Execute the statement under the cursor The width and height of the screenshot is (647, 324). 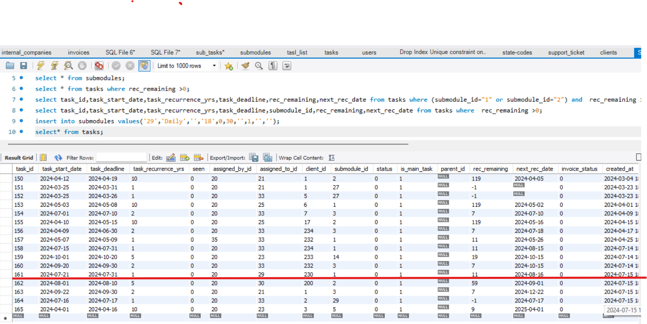(x=54, y=66)
